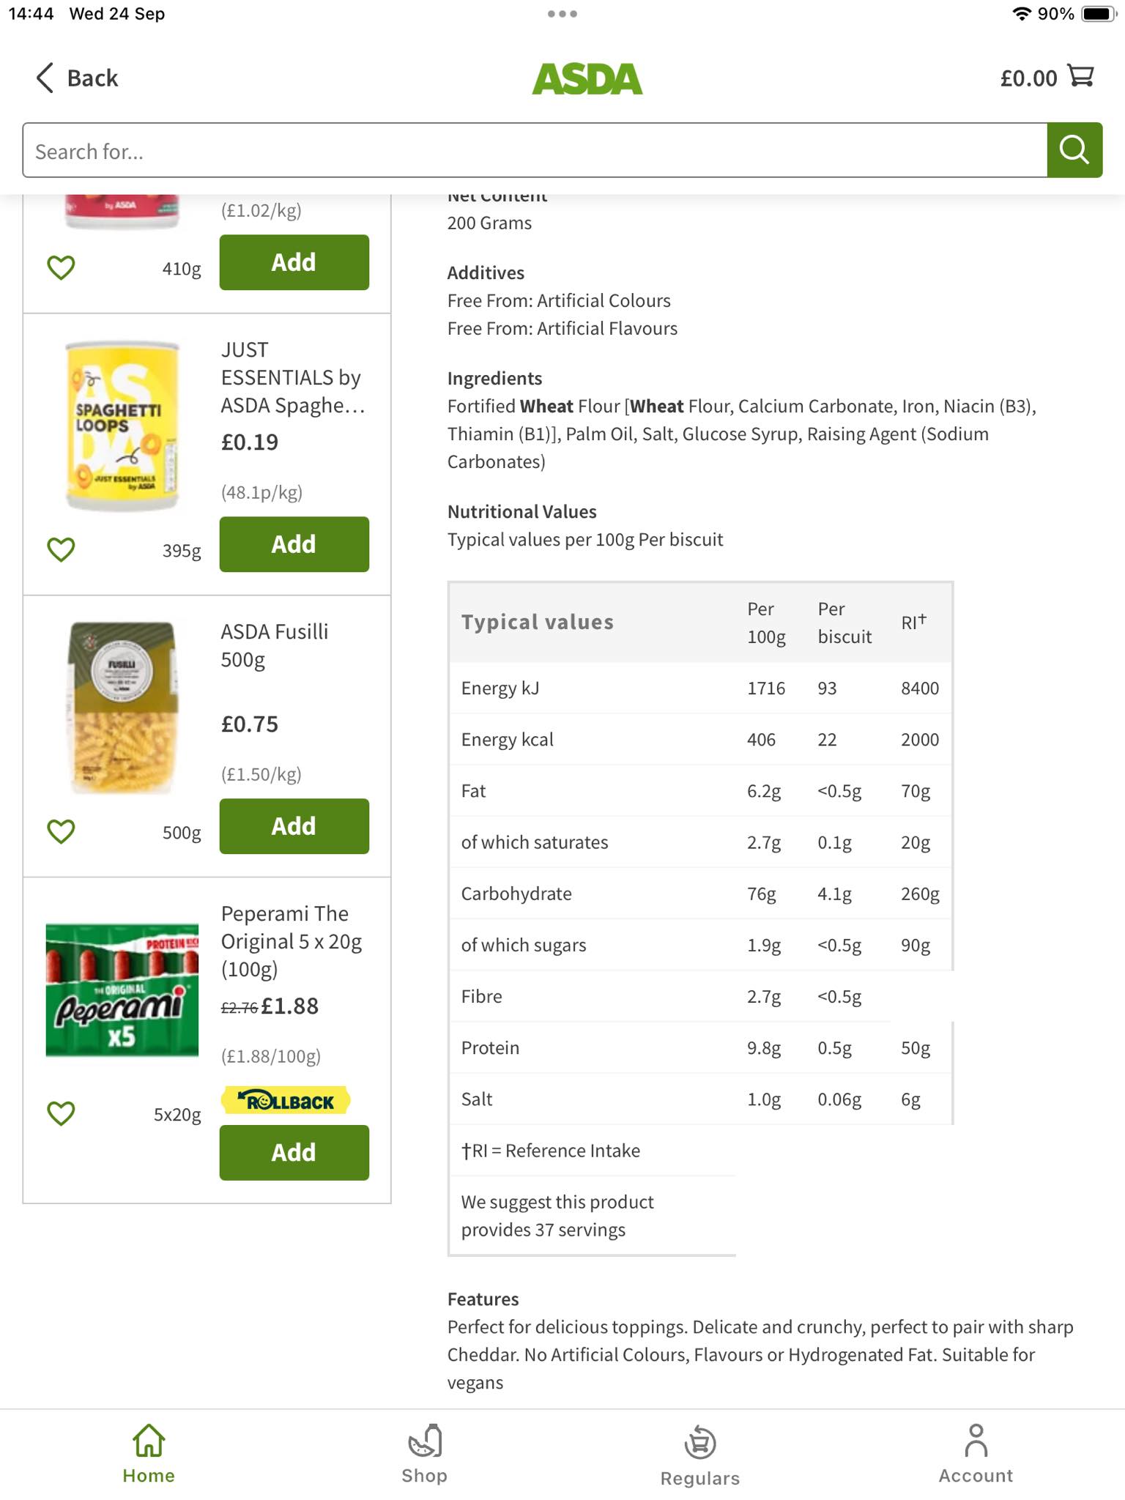The image size is (1125, 1500).
Task: Add the 410g item to basket
Action: coord(294,262)
